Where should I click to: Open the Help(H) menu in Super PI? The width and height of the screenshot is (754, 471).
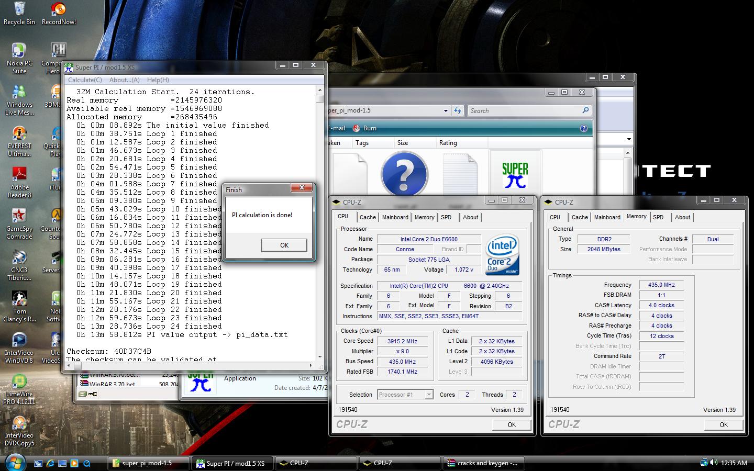point(158,80)
